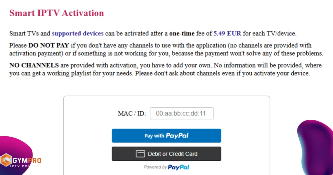Focus the MAC / ID input field

pos(181,114)
